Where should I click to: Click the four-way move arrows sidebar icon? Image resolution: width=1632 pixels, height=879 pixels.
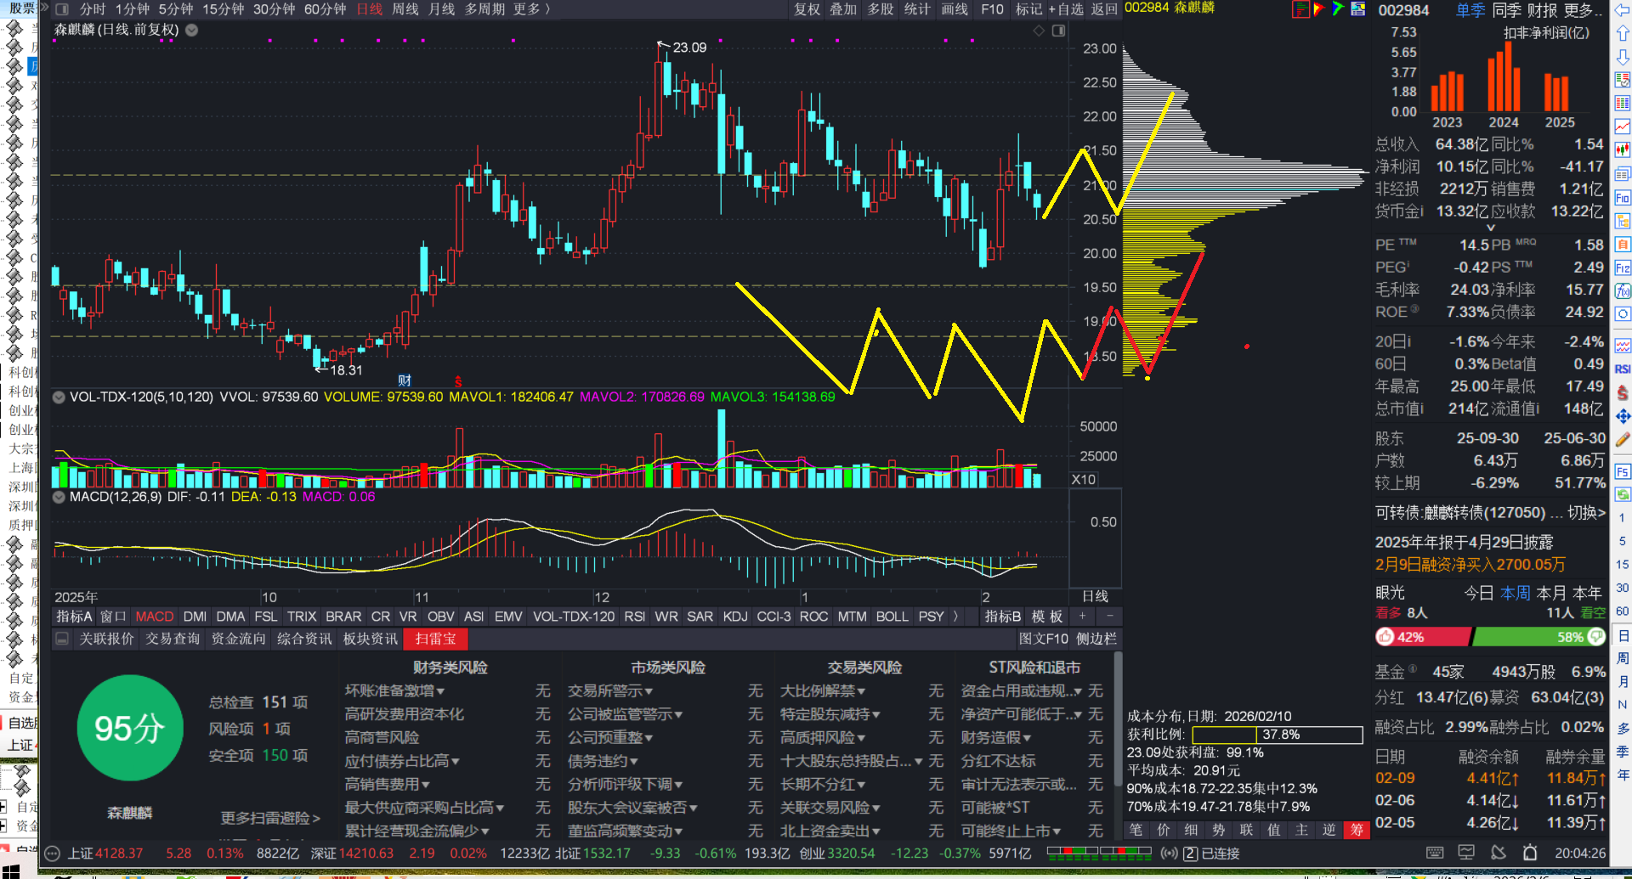1623,416
